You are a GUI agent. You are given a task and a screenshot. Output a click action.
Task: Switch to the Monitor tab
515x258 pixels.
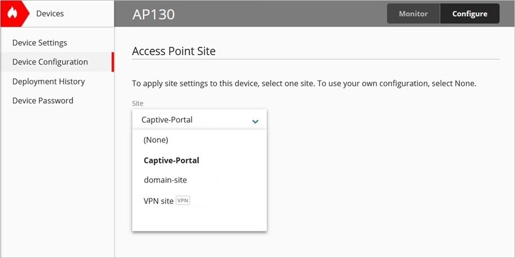coord(413,14)
